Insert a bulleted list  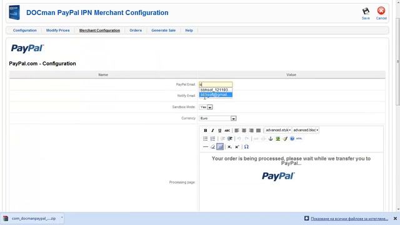[x=206, y=139]
